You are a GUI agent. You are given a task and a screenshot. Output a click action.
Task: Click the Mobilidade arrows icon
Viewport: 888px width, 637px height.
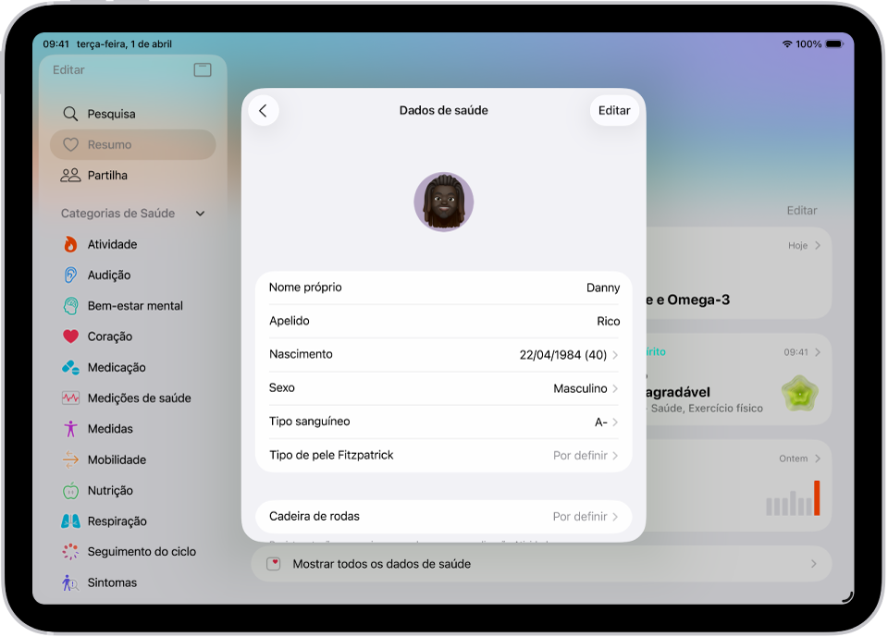[x=70, y=459]
